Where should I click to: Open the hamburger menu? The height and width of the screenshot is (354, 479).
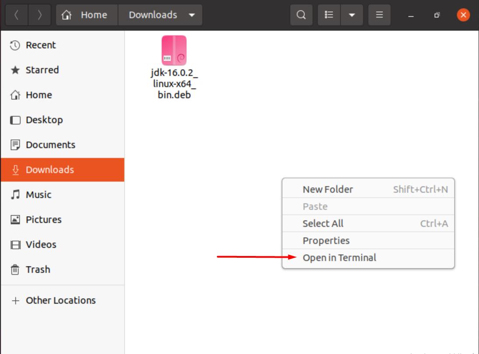pyautogui.click(x=379, y=14)
